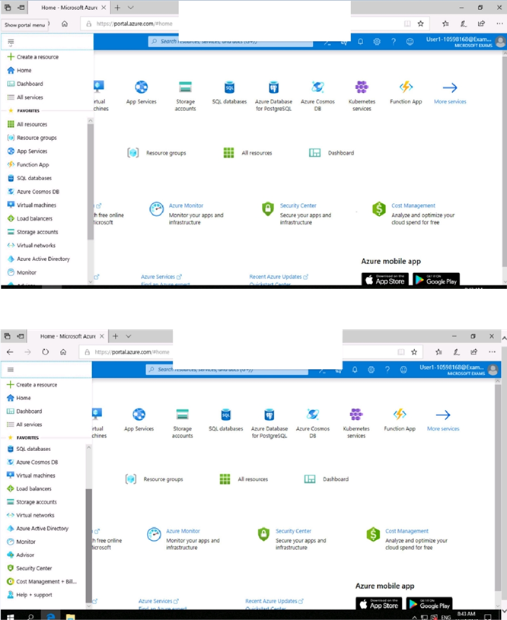507x620 pixels.
Task: Open Azure Services link in lower window
Action: 158,601
